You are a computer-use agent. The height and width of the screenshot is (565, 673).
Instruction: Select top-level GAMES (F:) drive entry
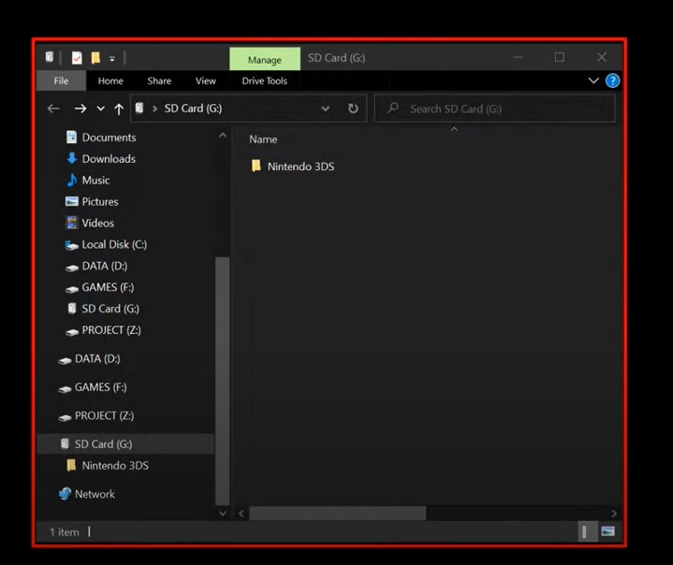tap(93, 387)
